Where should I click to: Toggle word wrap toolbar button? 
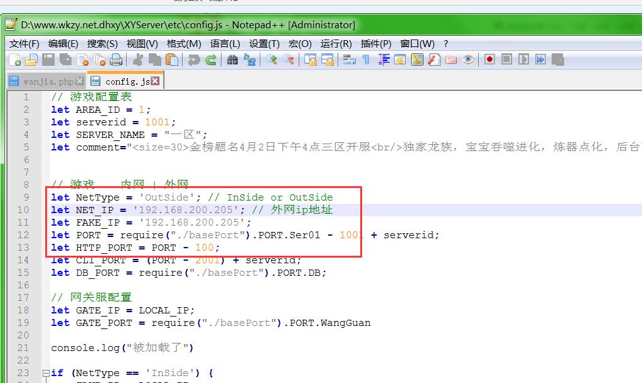click(x=350, y=60)
